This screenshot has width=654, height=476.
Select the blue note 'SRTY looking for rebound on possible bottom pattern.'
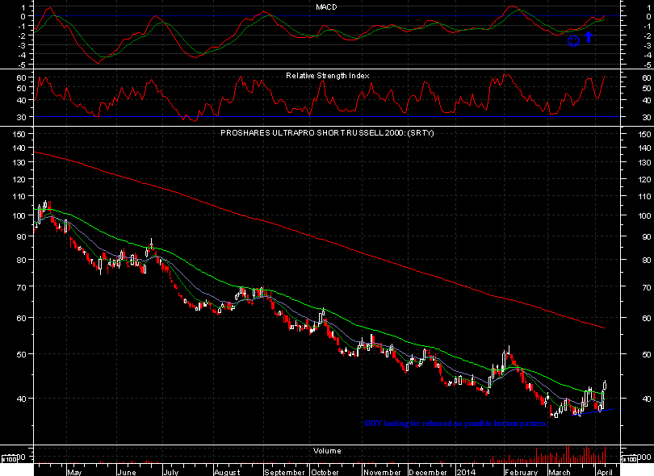point(455,424)
